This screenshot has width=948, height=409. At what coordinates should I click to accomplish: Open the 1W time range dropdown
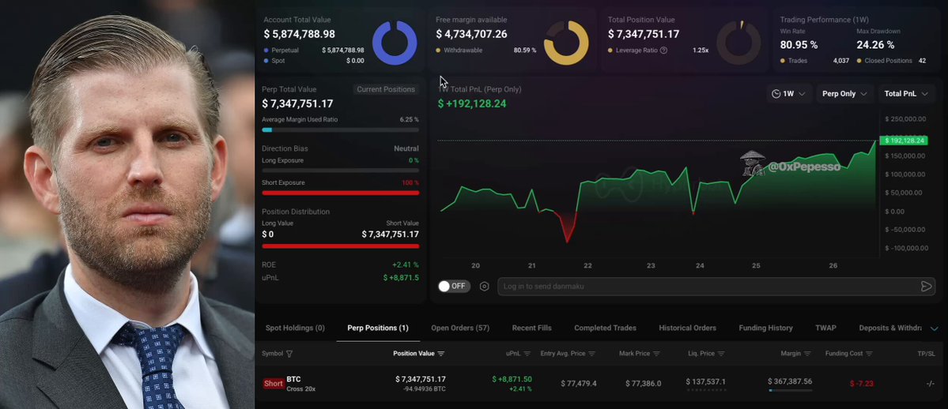coord(789,94)
